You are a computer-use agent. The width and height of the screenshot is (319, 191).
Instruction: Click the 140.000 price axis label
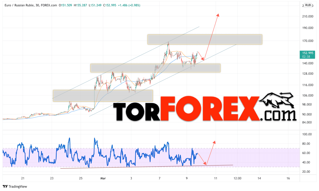pyautogui.click(x=308, y=63)
